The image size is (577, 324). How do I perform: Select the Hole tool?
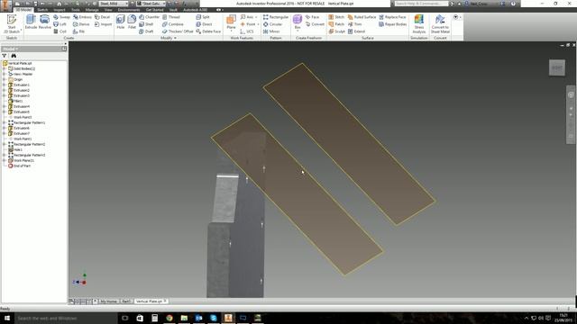[x=120, y=22]
